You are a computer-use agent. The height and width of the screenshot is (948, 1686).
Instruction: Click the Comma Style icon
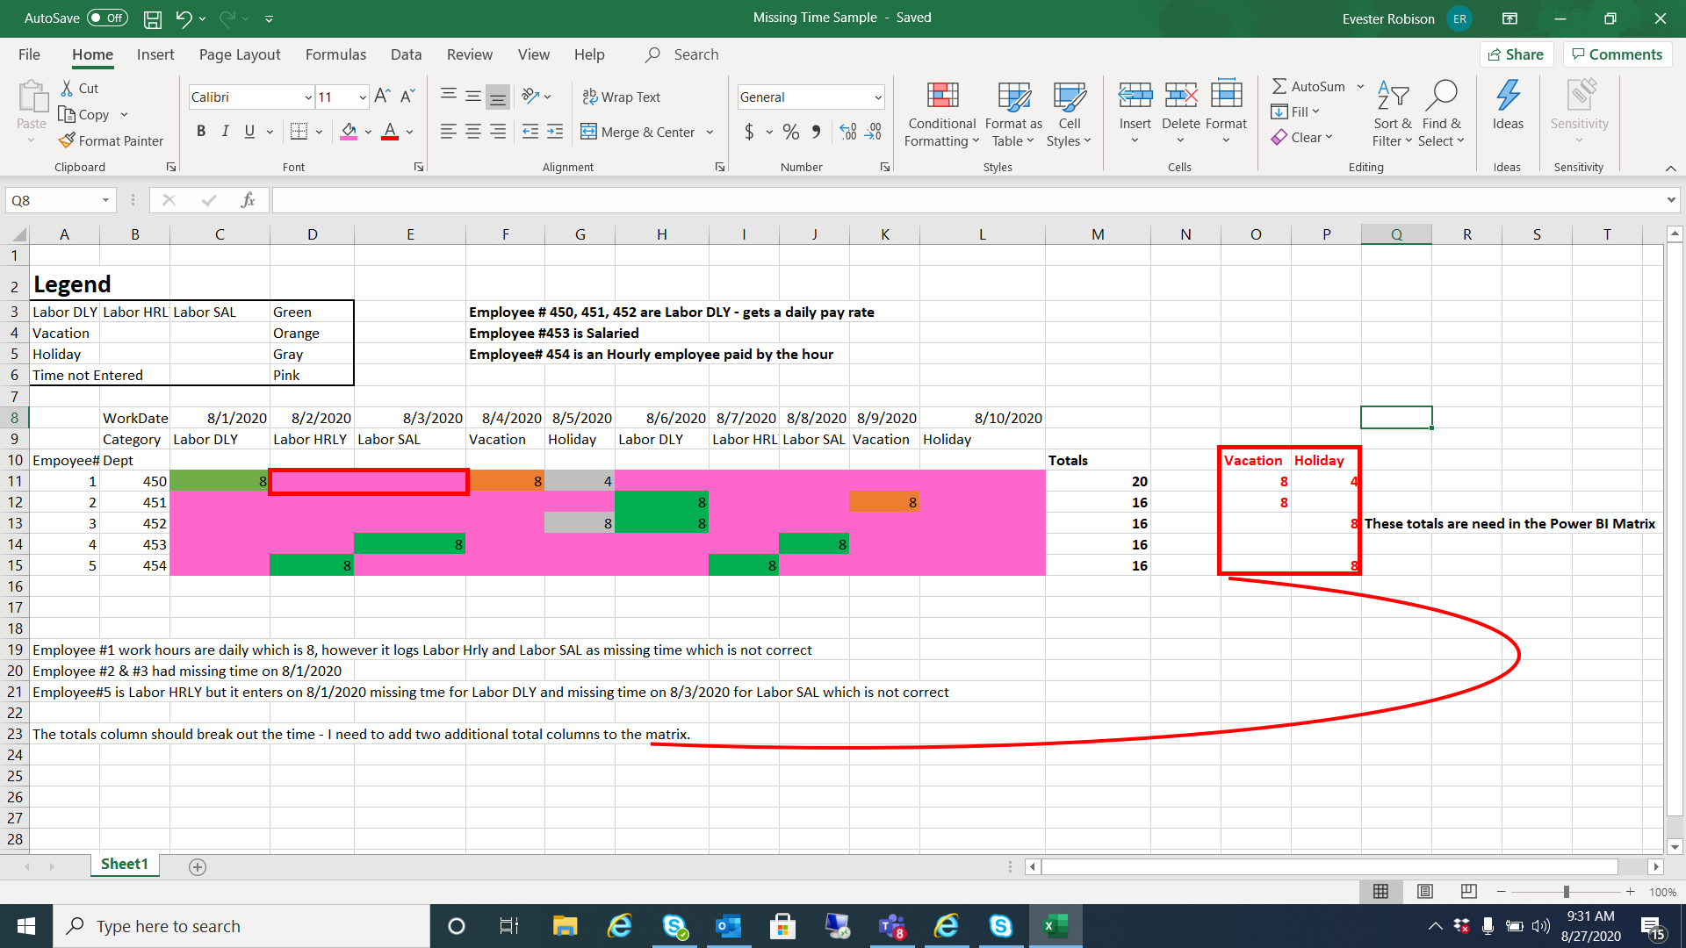click(x=817, y=132)
